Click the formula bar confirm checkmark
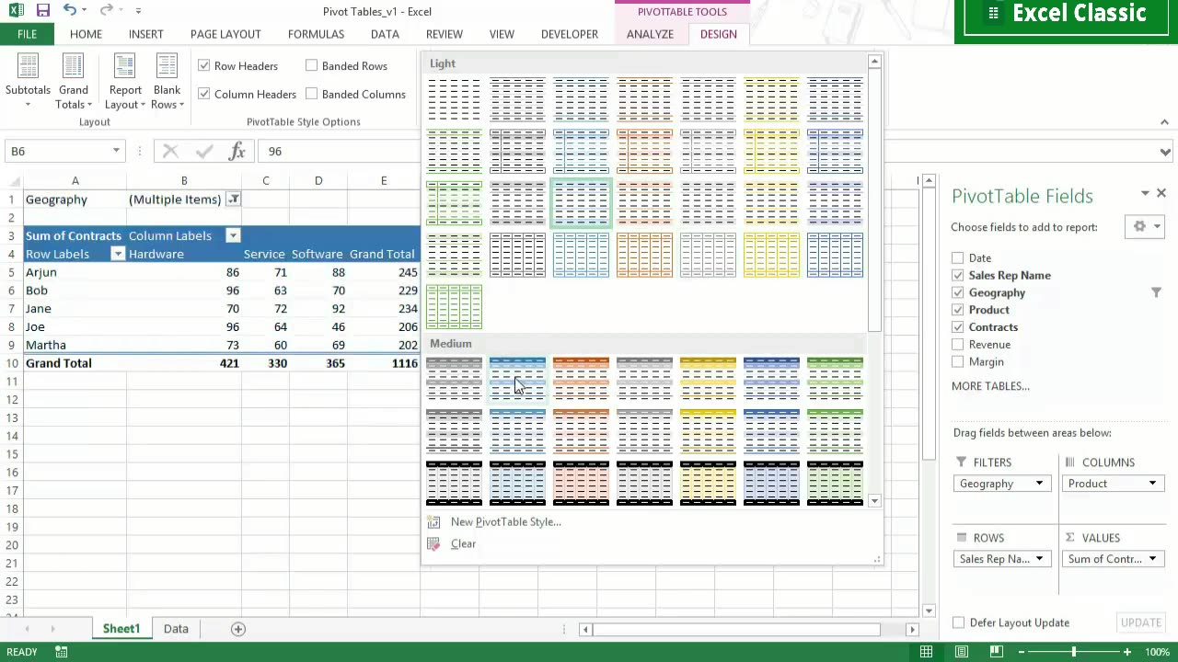Image resolution: width=1178 pixels, height=662 pixels. (x=204, y=151)
